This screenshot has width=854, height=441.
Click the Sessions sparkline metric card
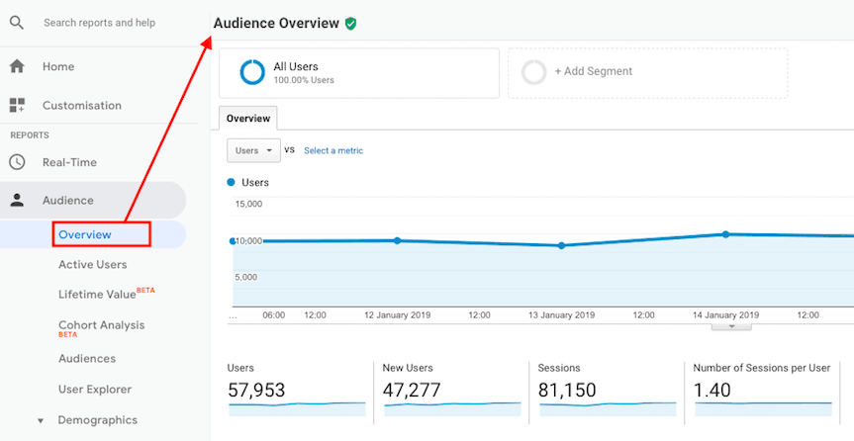coord(604,390)
